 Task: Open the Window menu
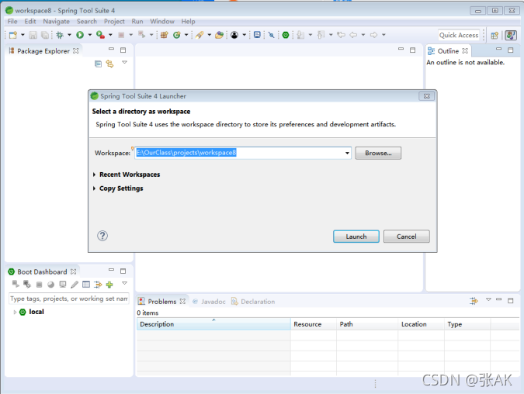tap(162, 22)
